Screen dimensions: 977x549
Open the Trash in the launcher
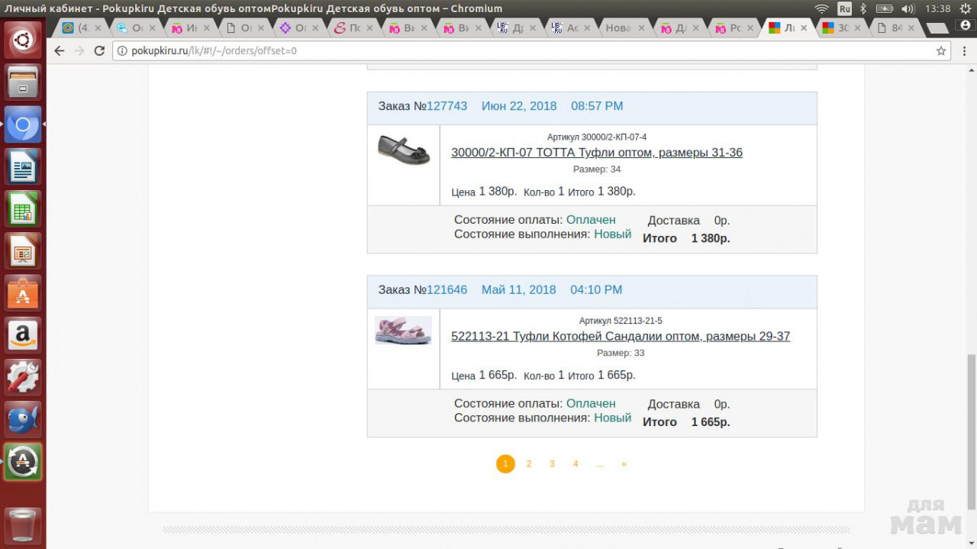(x=23, y=524)
